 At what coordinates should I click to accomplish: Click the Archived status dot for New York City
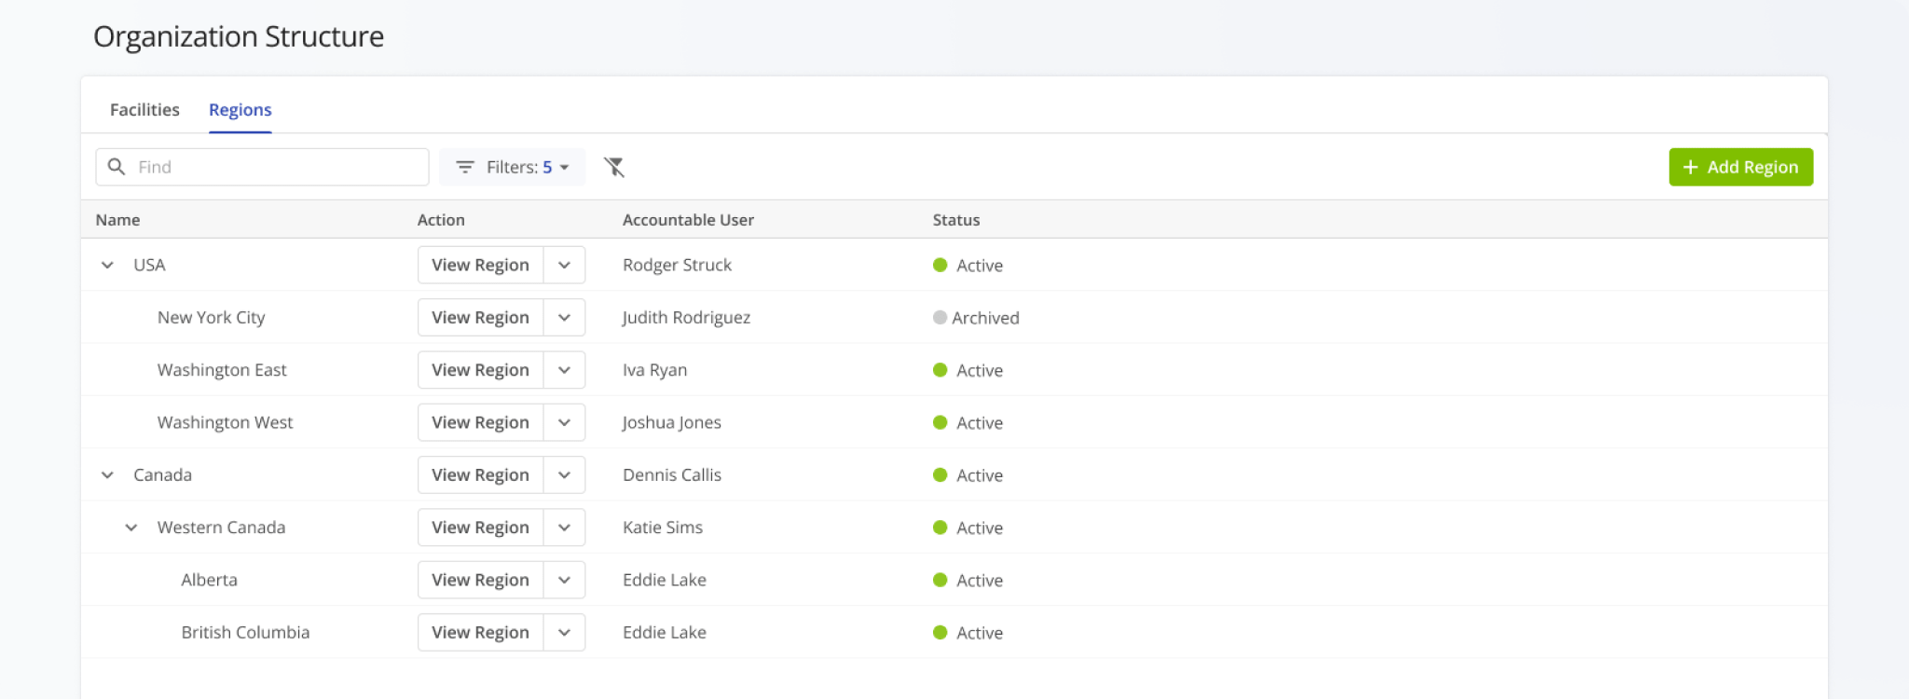[x=940, y=318]
